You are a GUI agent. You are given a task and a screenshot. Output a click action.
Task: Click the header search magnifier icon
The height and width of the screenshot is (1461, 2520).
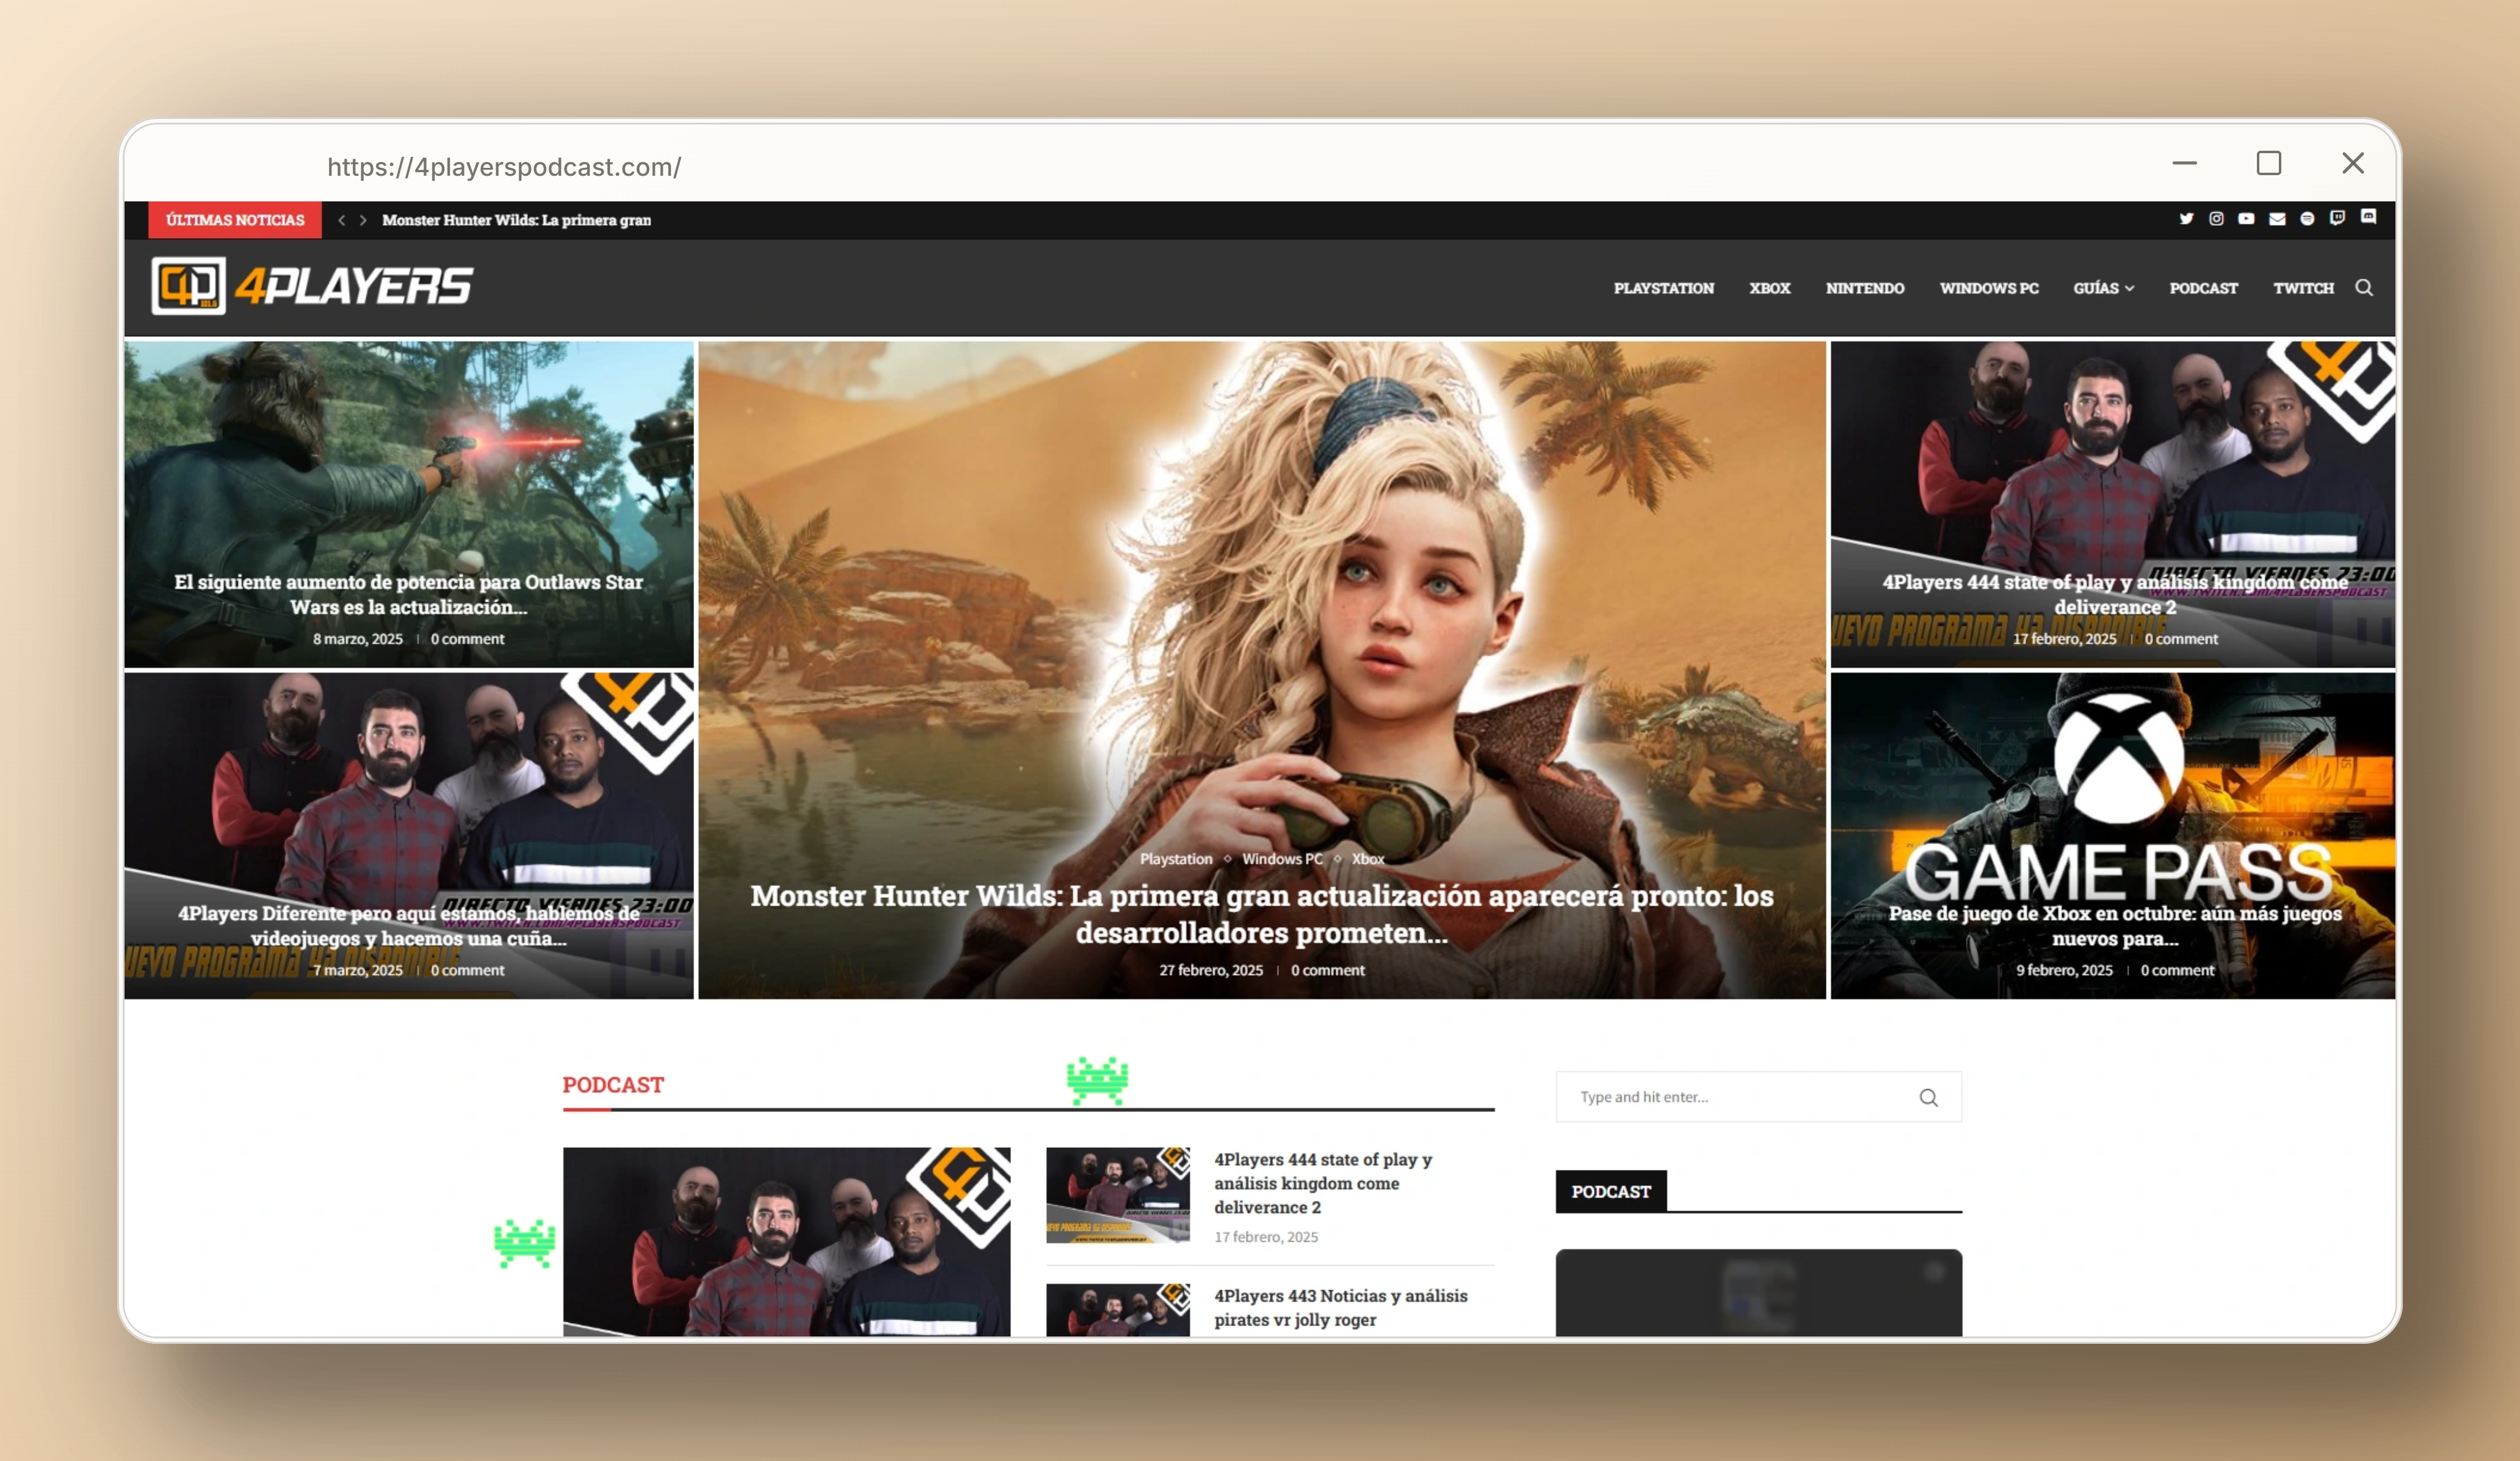click(2364, 288)
